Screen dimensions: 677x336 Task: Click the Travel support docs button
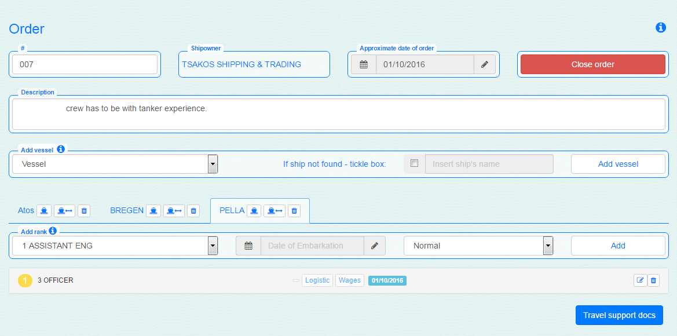pyautogui.click(x=619, y=315)
